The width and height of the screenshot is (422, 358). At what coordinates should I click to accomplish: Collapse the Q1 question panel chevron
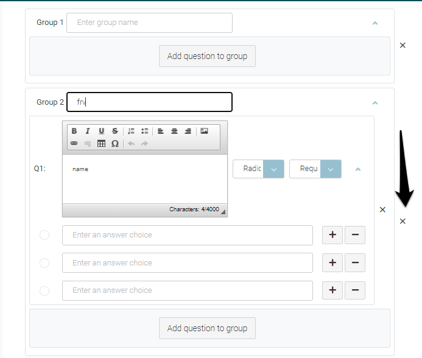[x=358, y=169]
